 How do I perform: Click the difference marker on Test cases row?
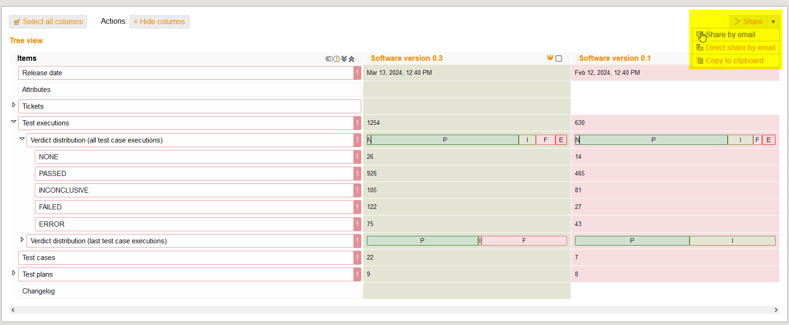357,258
